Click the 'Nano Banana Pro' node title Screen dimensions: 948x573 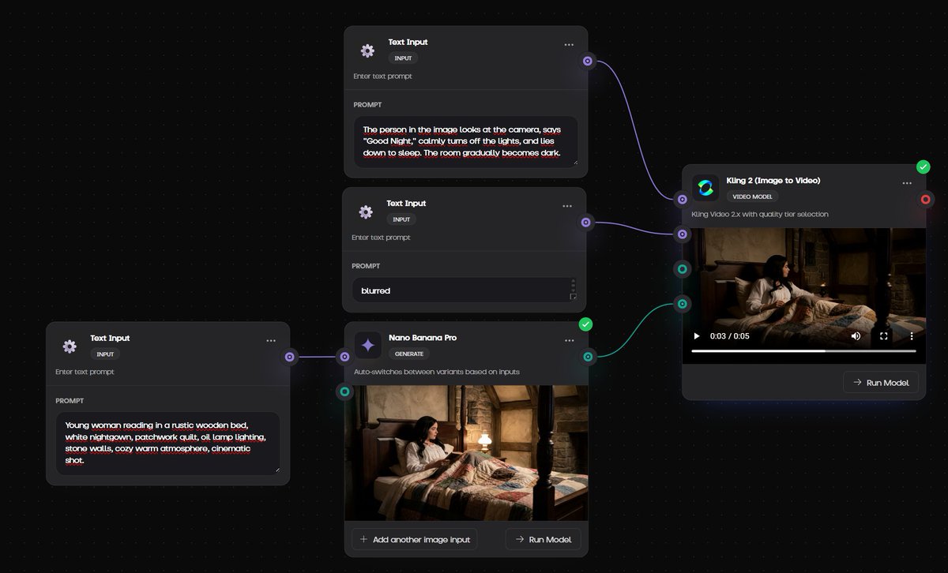click(423, 338)
